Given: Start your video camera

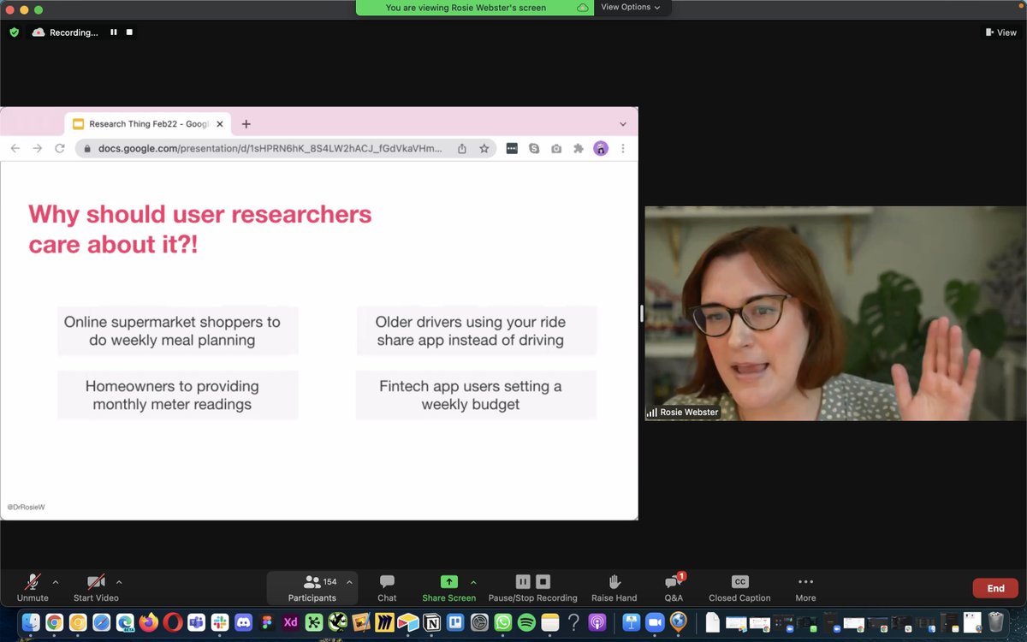Looking at the screenshot, I should (x=94, y=587).
